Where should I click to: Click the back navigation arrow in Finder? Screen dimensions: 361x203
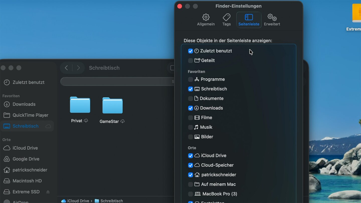66,68
